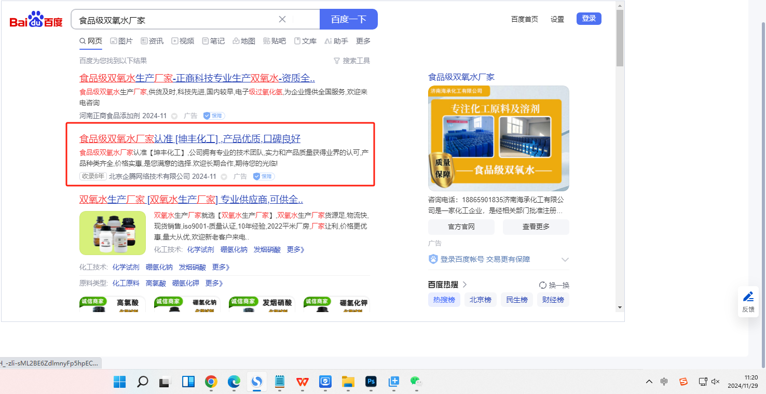
Task: Click the 收录8年 tag
Action: [93, 176]
